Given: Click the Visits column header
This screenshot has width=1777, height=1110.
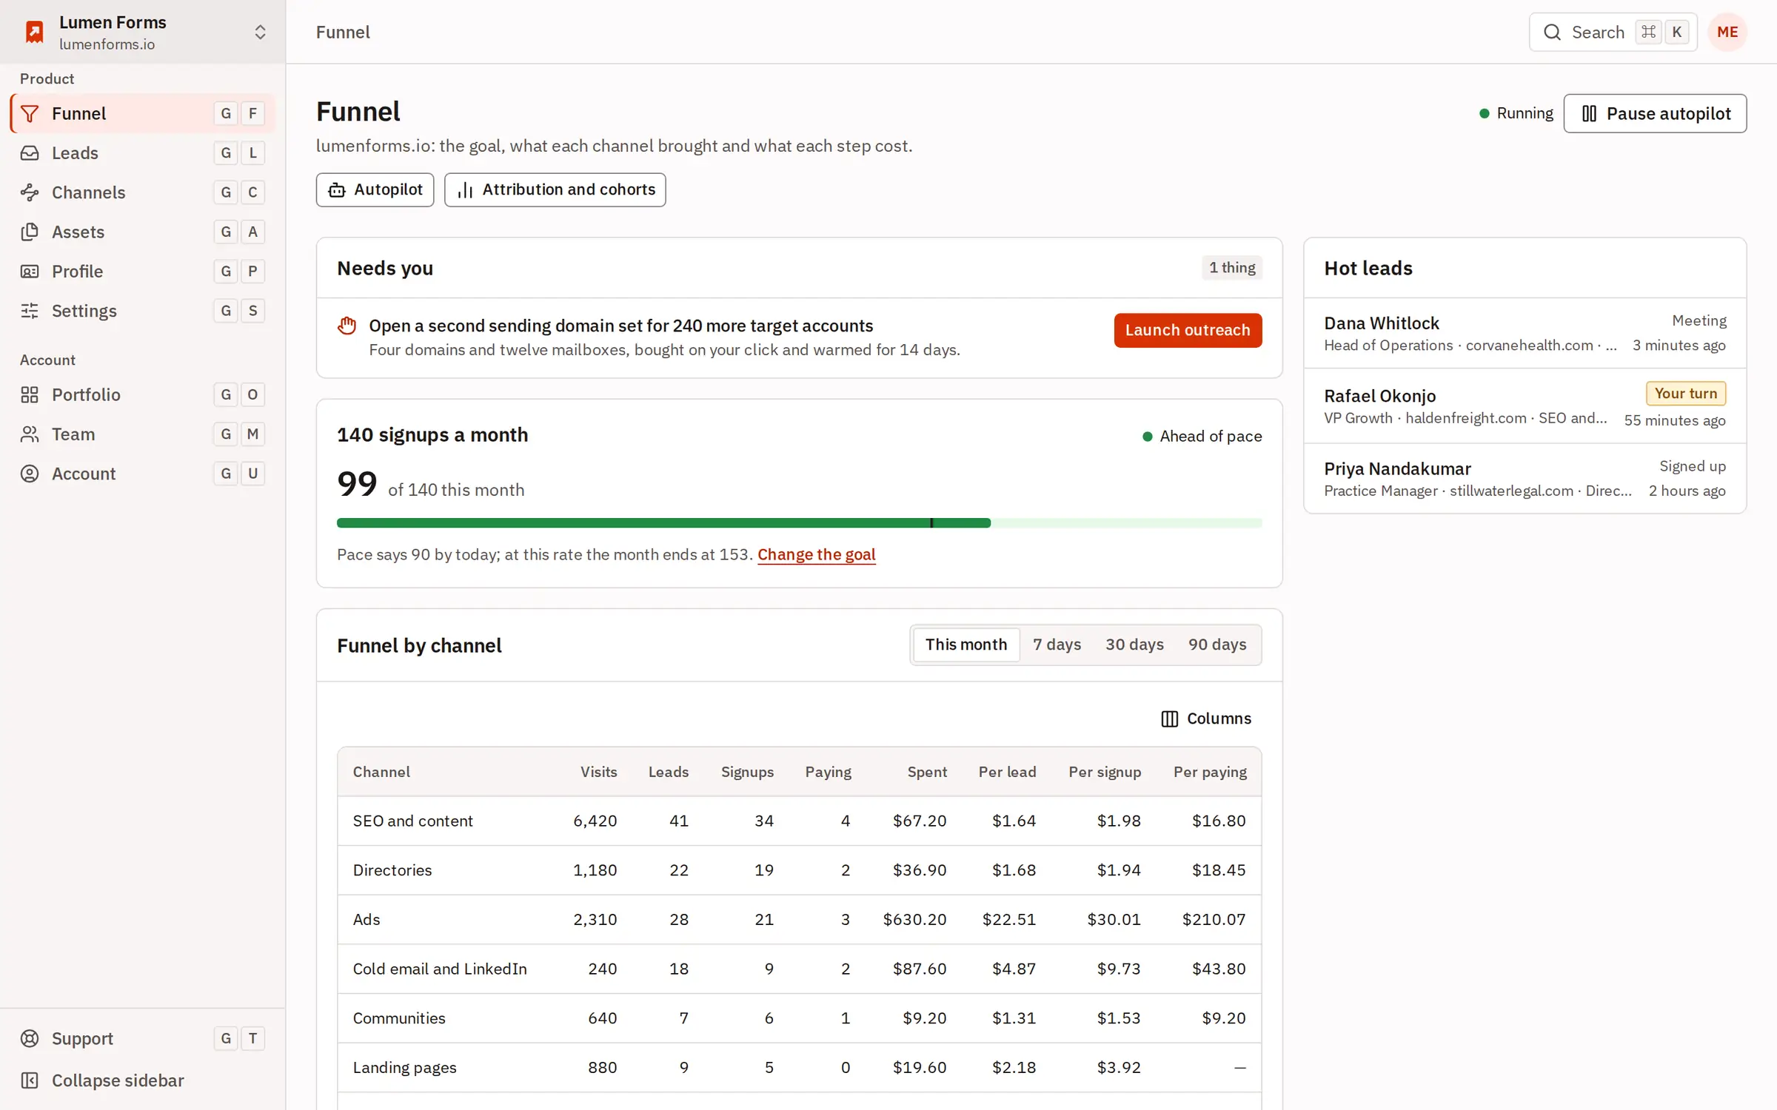Looking at the screenshot, I should click(598, 772).
